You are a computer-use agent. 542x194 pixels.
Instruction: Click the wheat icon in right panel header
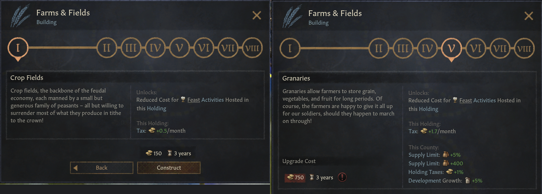coord(292,17)
